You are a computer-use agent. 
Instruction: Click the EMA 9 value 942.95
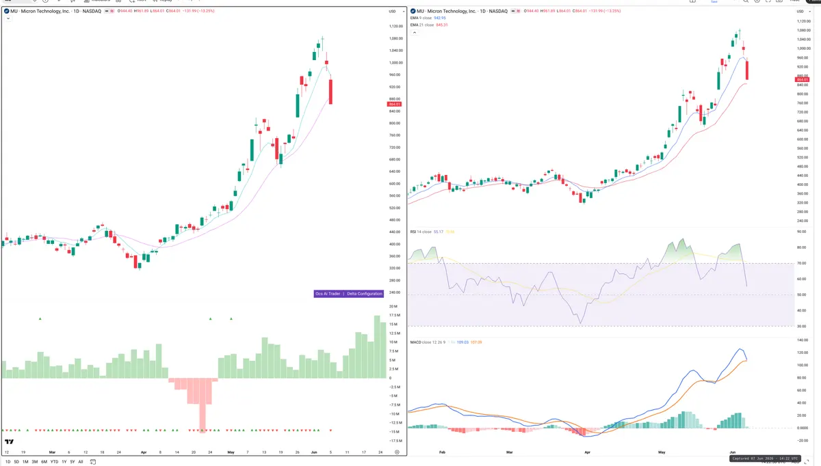[x=439, y=18]
